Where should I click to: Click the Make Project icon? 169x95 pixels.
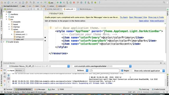point(45,2)
